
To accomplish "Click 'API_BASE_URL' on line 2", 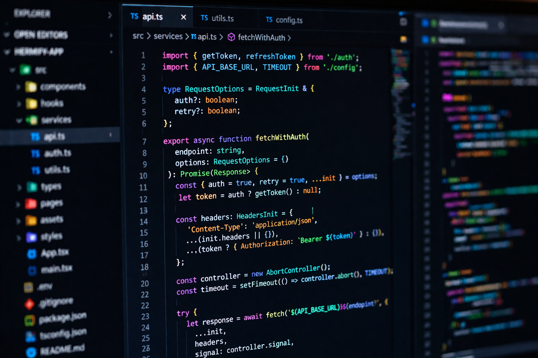I will [228, 67].
